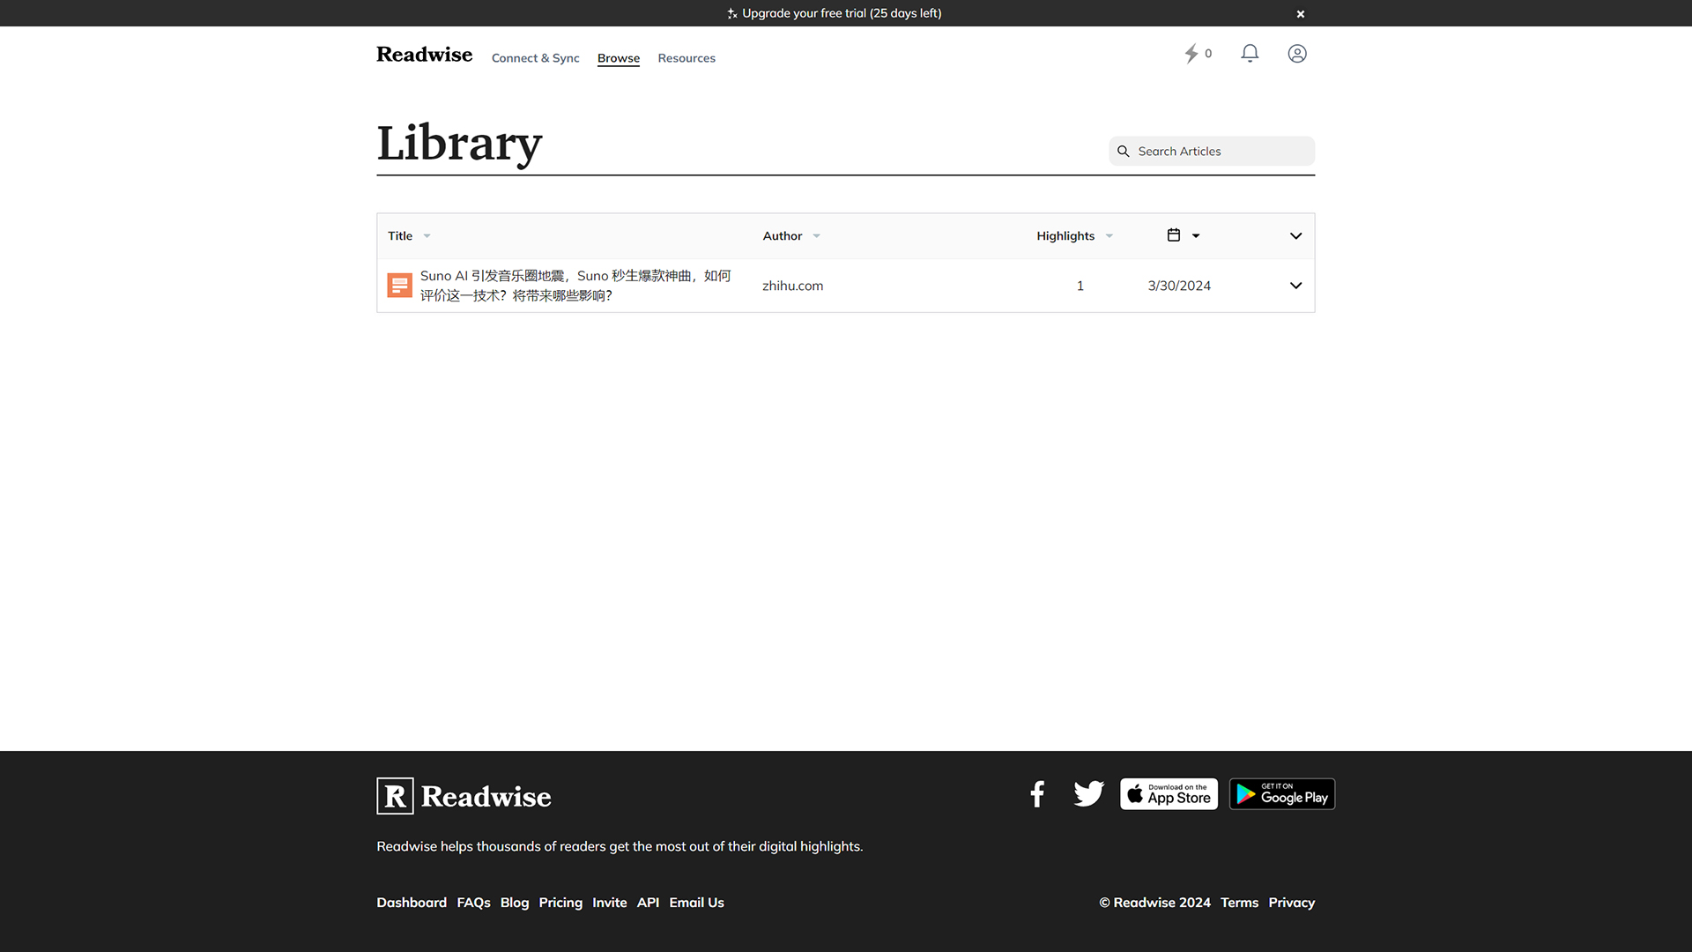This screenshot has width=1692, height=952.
Task: Click the orange article icon beside Suno AI
Action: [x=399, y=286]
